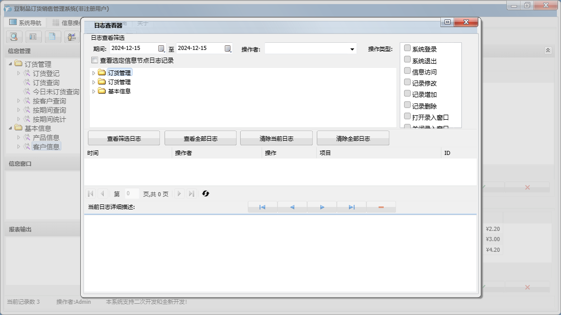
Task: Step to previous log record blue arrow
Action: point(292,207)
